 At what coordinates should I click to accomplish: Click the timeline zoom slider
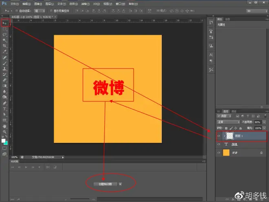pyautogui.click(x=79, y=199)
